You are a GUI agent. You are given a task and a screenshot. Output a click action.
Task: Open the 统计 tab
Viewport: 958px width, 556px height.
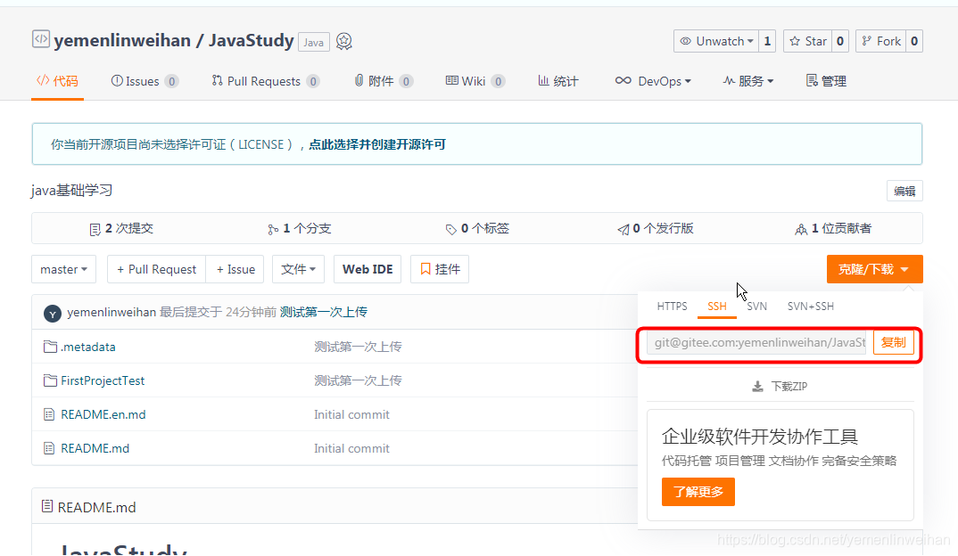[557, 81]
